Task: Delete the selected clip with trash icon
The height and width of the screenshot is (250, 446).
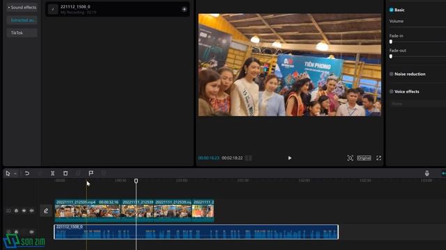Action: point(66,173)
